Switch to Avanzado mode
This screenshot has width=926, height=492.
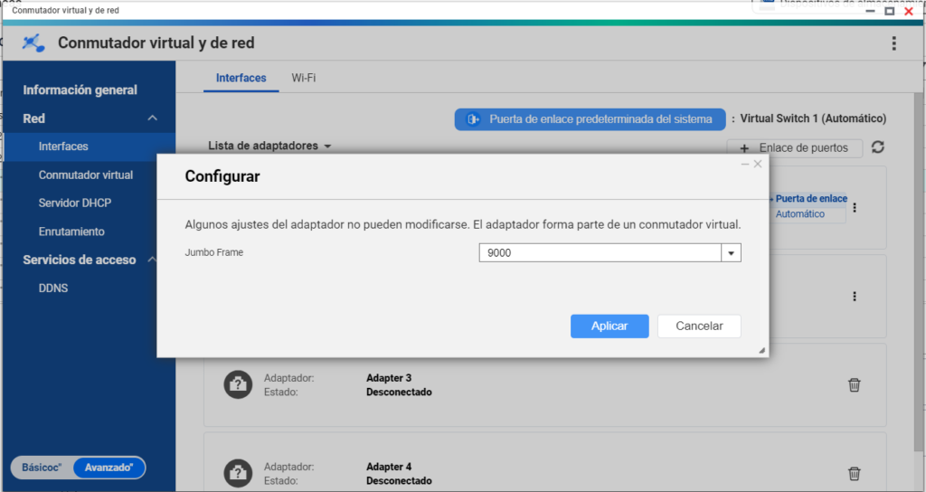[109, 468]
